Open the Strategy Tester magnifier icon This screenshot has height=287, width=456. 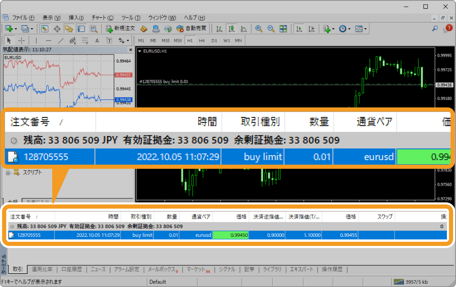pyautogui.click(x=93, y=29)
